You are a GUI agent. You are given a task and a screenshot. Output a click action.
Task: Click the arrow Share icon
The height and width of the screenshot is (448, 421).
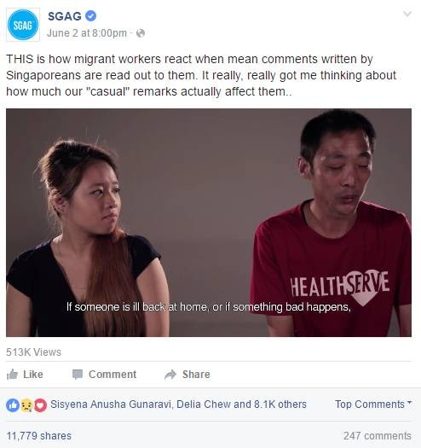point(170,375)
